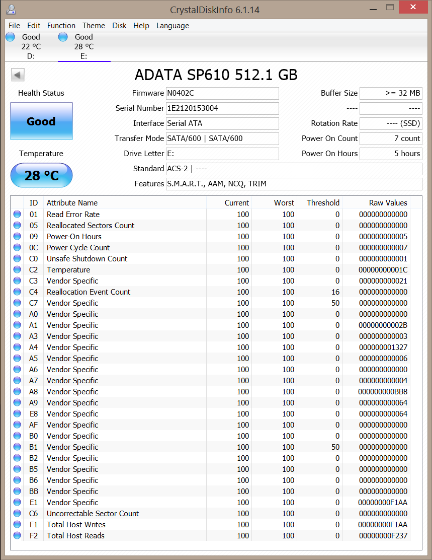Select disk D: status orb icon

point(10,37)
